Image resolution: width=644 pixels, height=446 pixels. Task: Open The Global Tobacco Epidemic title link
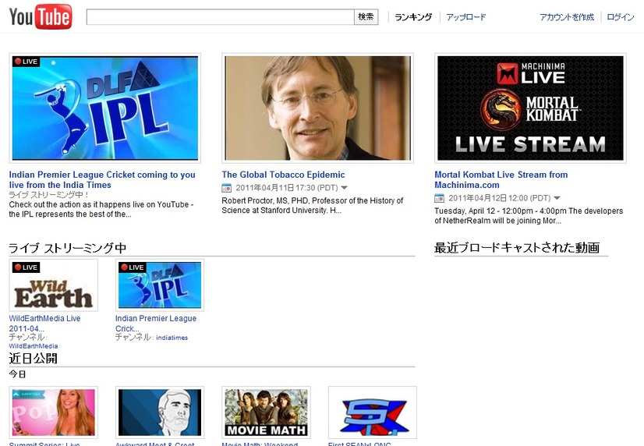283,175
